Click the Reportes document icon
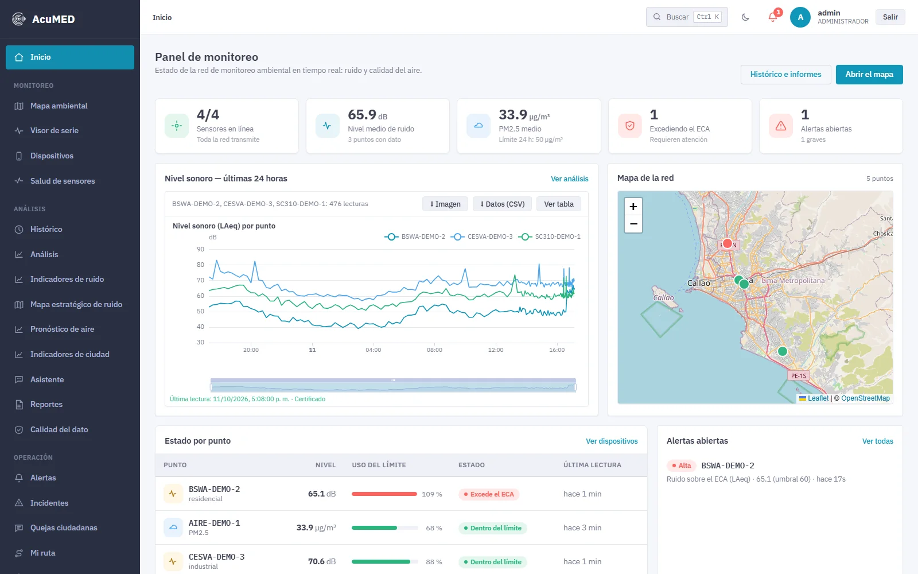The height and width of the screenshot is (574, 918). click(19, 405)
